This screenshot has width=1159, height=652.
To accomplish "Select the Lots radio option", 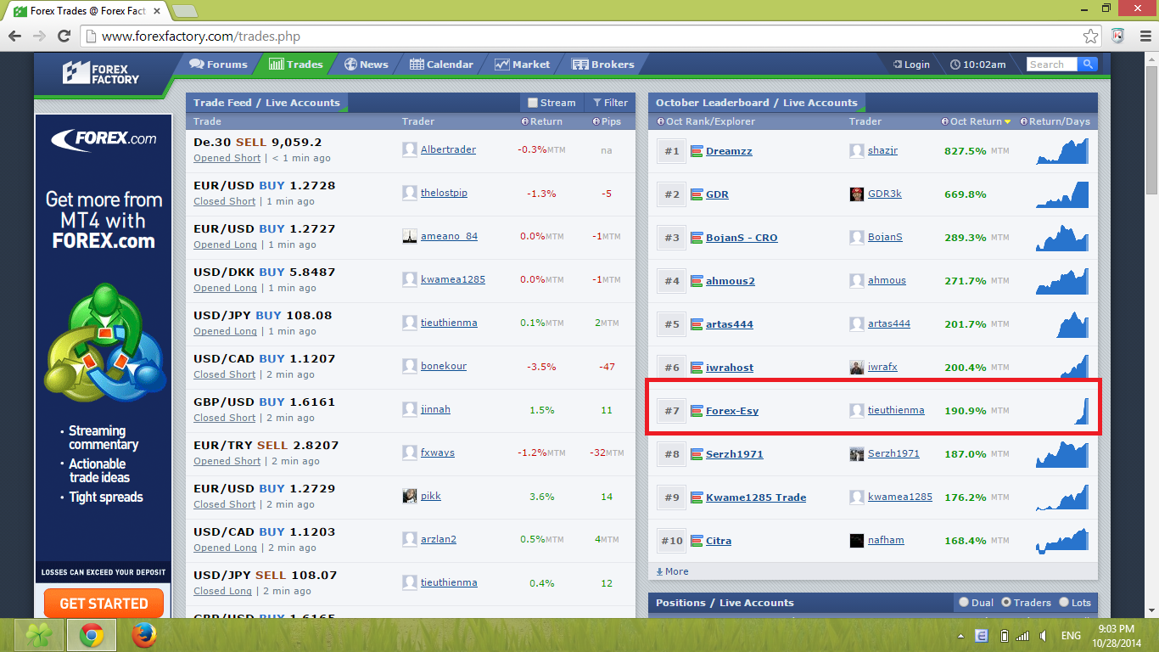I will [x=1064, y=603].
